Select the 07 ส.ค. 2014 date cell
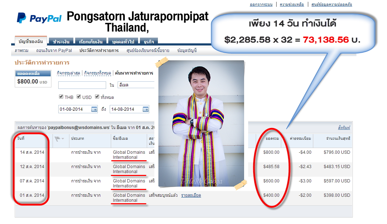 32,181
